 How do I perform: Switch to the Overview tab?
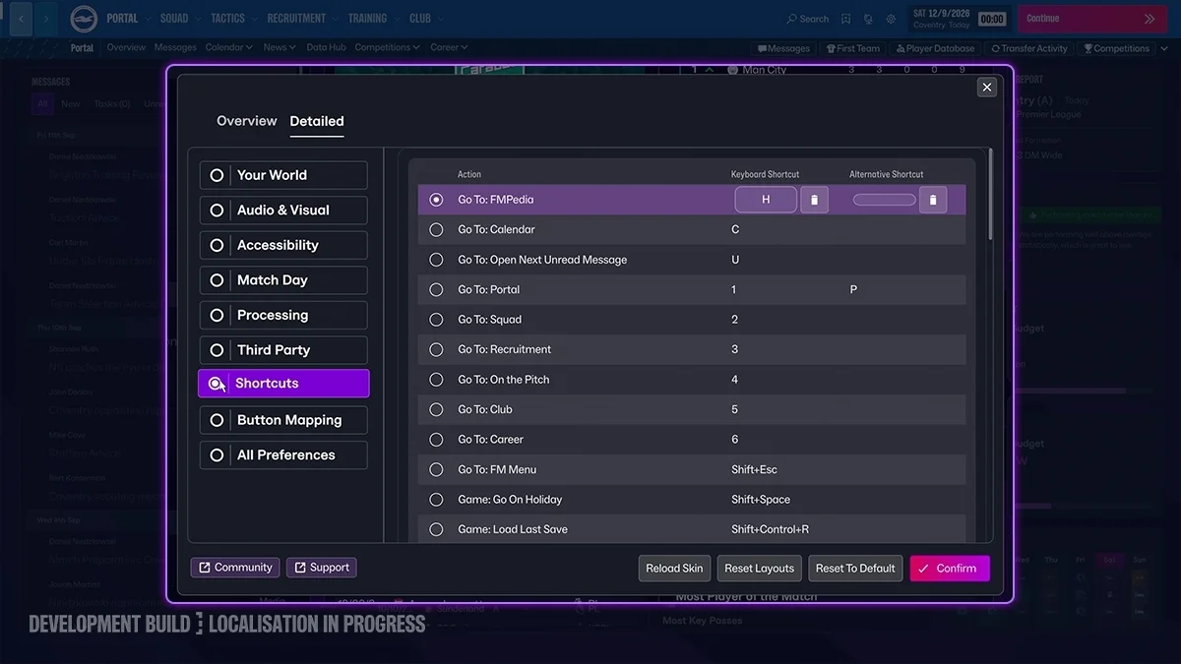247,121
